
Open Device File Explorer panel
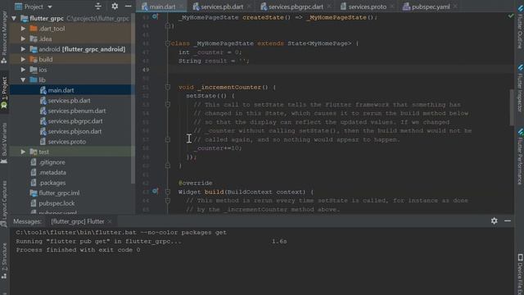(x=520, y=275)
